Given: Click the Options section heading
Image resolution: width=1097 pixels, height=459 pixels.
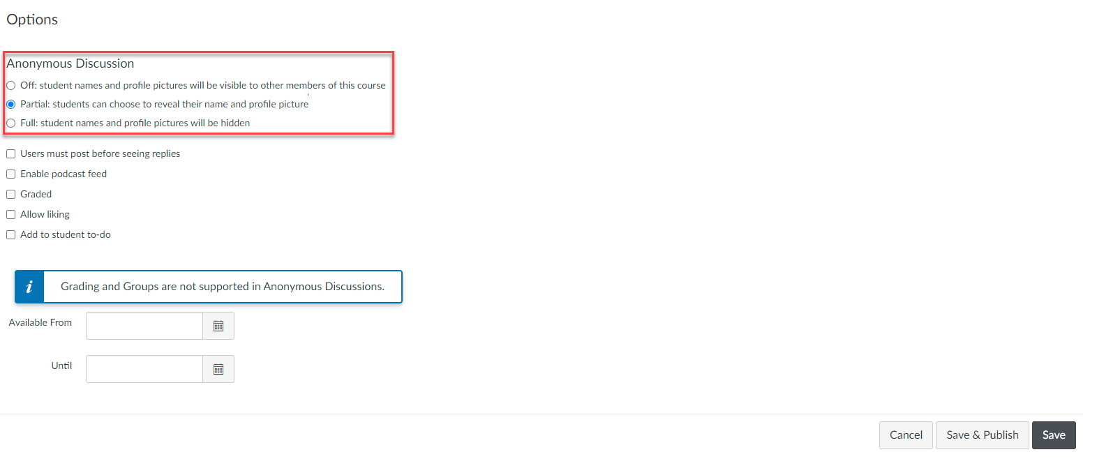Looking at the screenshot, I should pos(32,20).
